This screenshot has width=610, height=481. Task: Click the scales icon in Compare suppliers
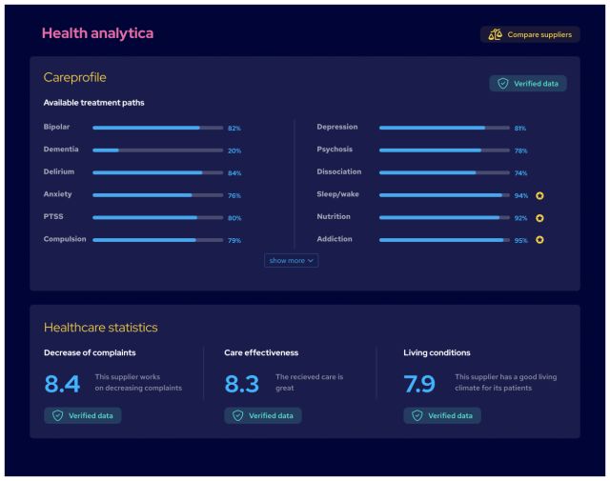click(x=495, y=34)
